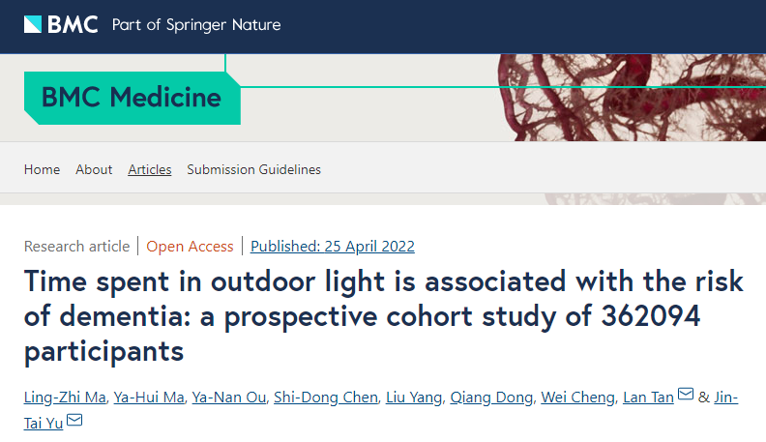The height and width of the screenshot is (442, 766).
Task: Click the blood vessel header image
Action: coord(633,98)
